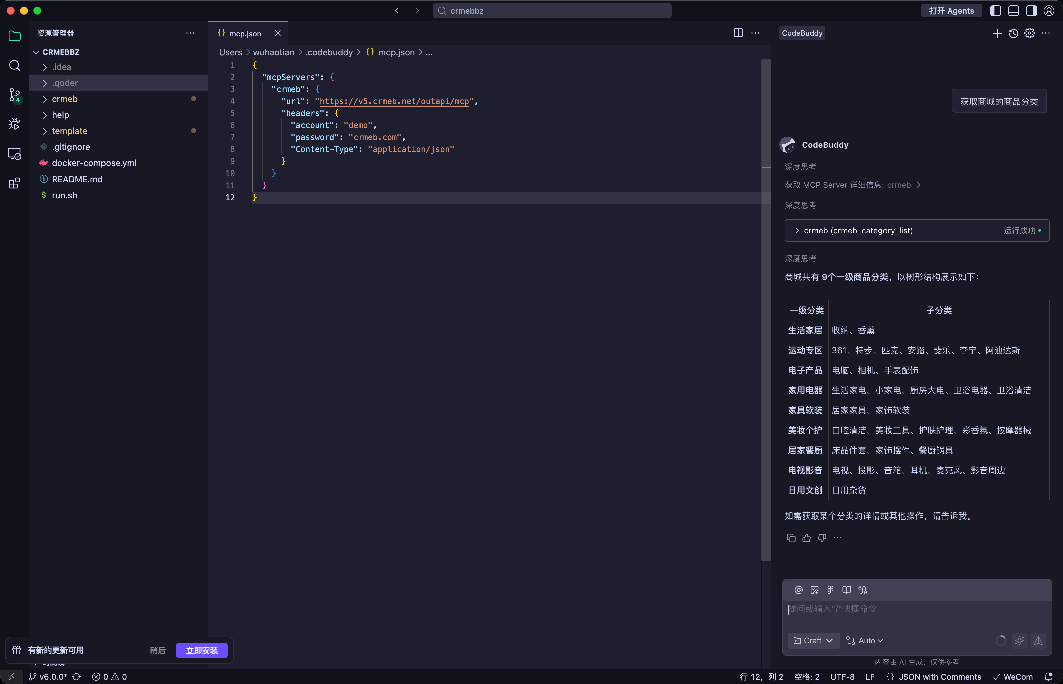Image resolution: width=1063 pixels, height=684 pixels.
Task: Start a new CodeBuddy chat with plus icon
Action: pyautogui.click(x=997, y=33)
